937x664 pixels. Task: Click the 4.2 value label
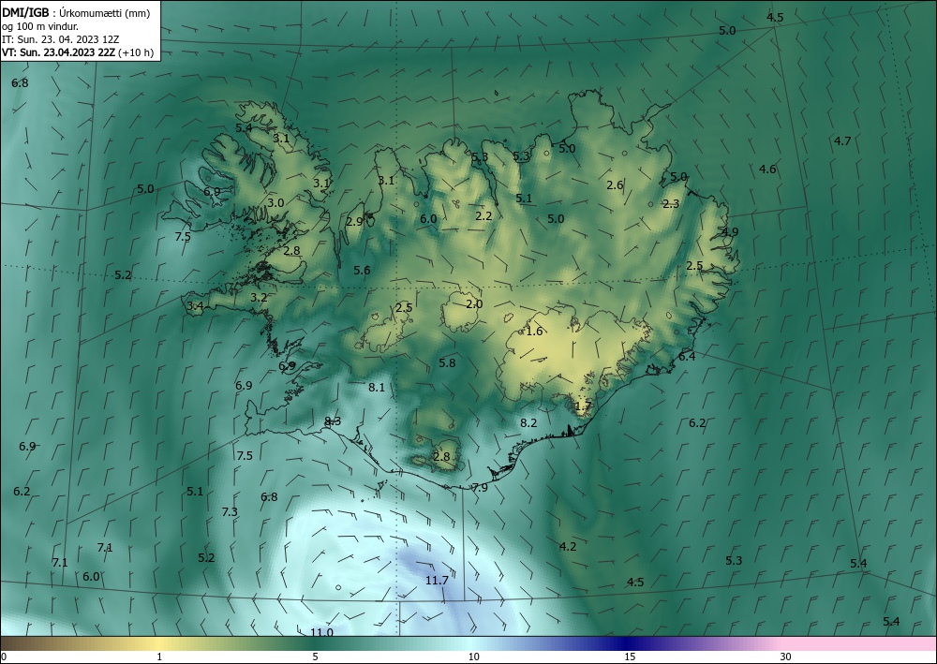coord(568,546)
